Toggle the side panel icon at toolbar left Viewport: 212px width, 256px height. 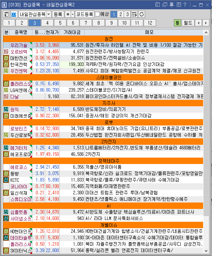tap(6, 14)
